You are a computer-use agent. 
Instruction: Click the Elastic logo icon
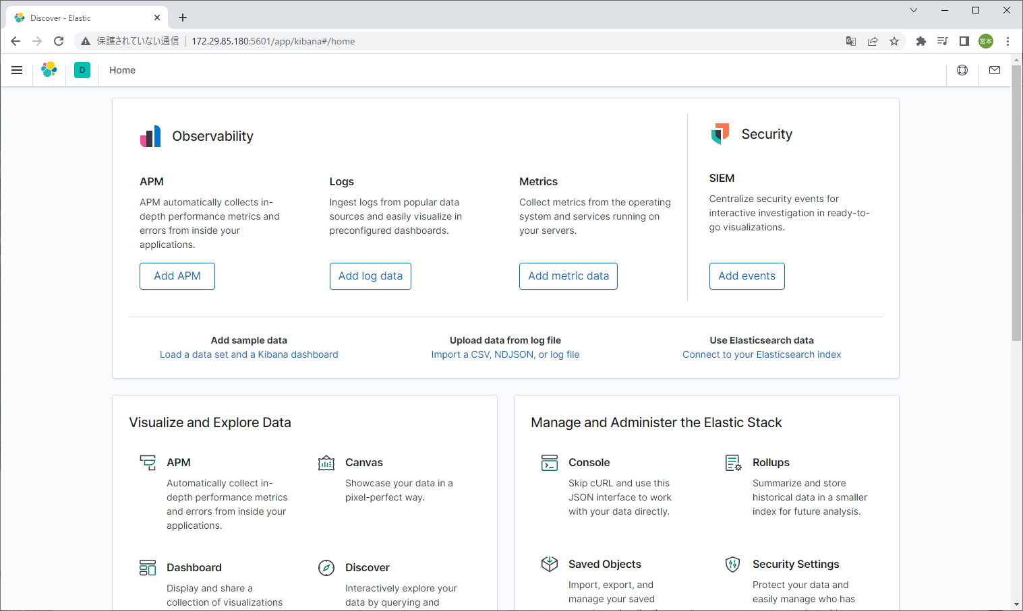pyautogui.click(x=49, y=70)
